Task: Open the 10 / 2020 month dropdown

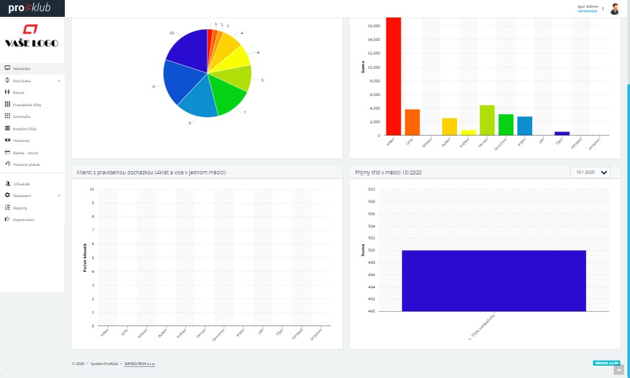Action: click(x=590, y=172)
